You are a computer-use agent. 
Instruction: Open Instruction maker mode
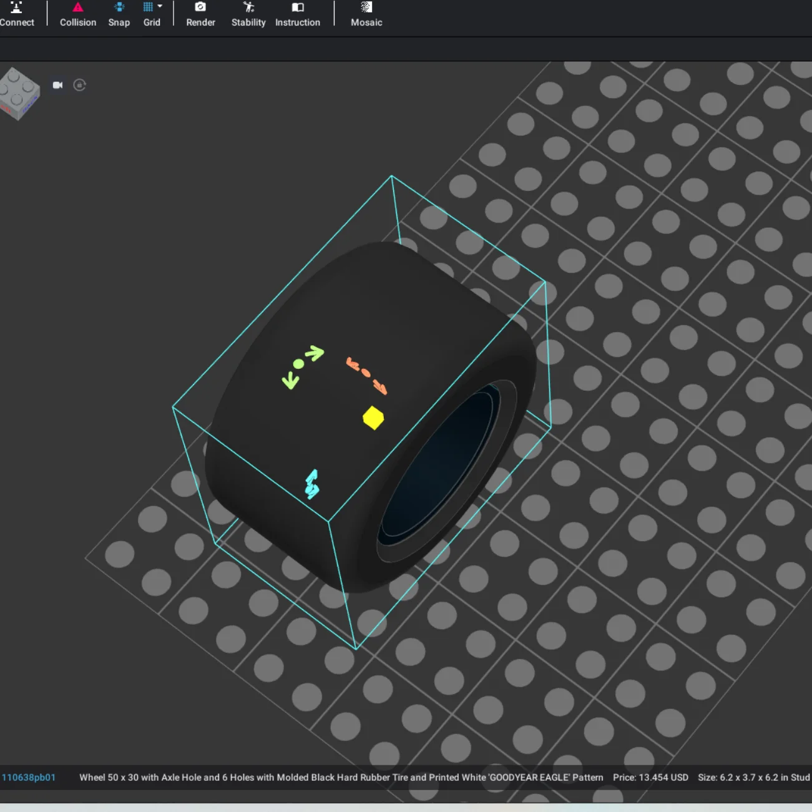point(298,14)
